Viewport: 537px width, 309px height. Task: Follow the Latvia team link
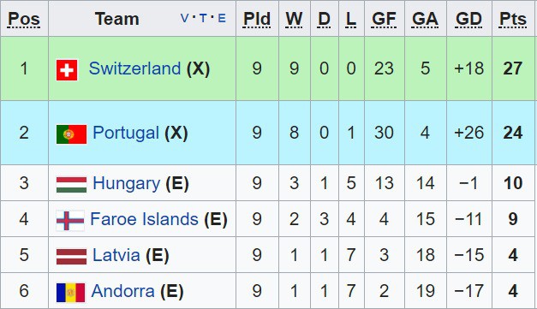[x=116, y=255]
